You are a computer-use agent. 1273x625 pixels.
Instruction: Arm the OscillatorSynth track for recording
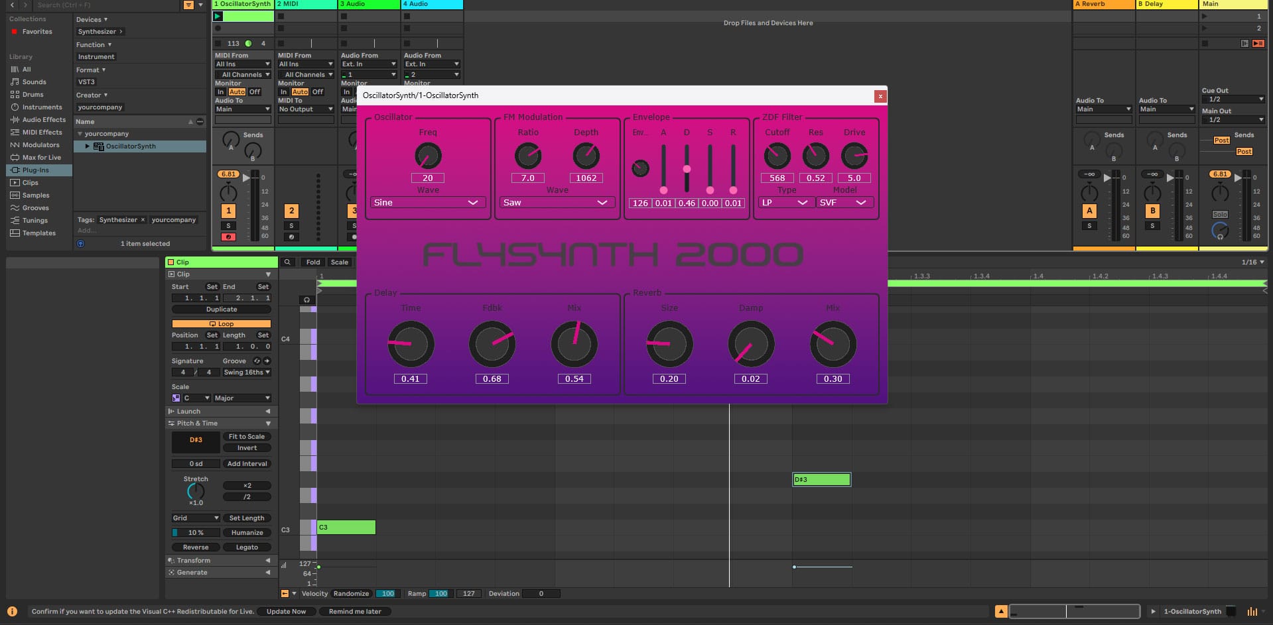228,237
